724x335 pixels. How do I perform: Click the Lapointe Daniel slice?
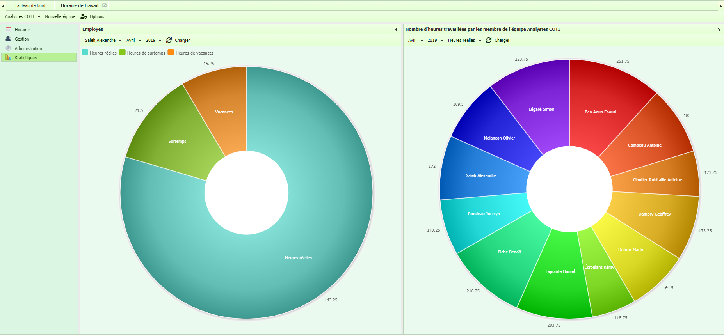tap(560, 271)
